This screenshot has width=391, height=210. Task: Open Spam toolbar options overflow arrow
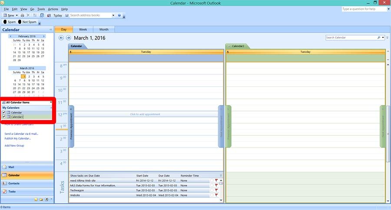click(x=40, y=23)
